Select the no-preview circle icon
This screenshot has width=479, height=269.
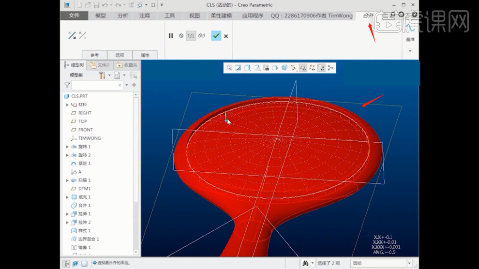[x=181, y=36]
